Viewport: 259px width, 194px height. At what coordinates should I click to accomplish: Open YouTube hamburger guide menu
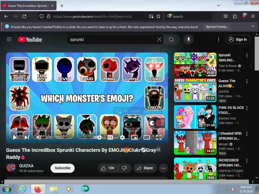(9, 39)
